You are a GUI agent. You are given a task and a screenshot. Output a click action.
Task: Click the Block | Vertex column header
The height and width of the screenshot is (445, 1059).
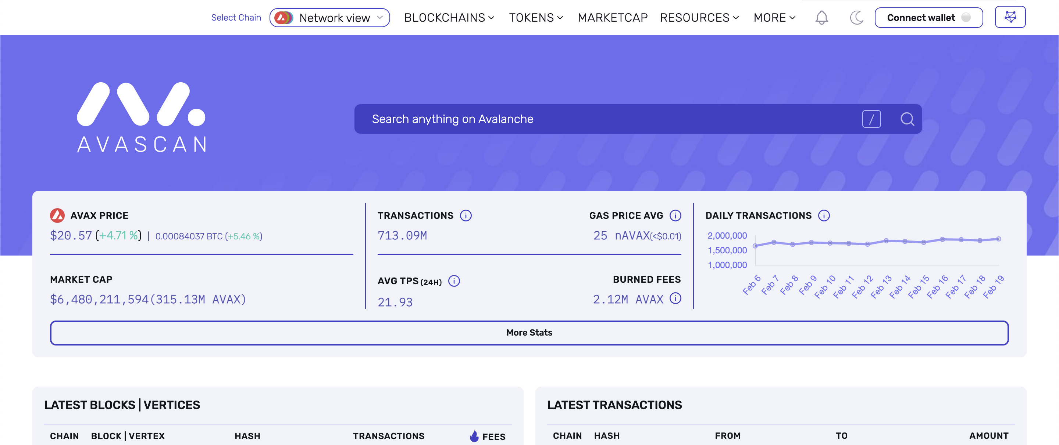pos(128,436)
